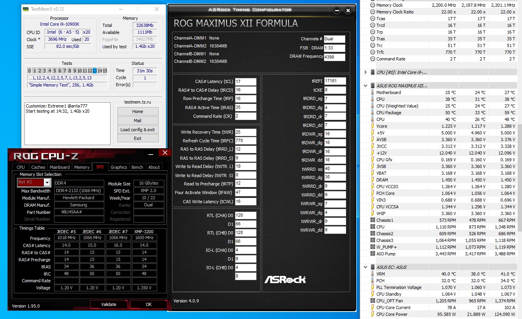
Task: Select the Tcas timing clock icon
Action: (x=373, y=19)
